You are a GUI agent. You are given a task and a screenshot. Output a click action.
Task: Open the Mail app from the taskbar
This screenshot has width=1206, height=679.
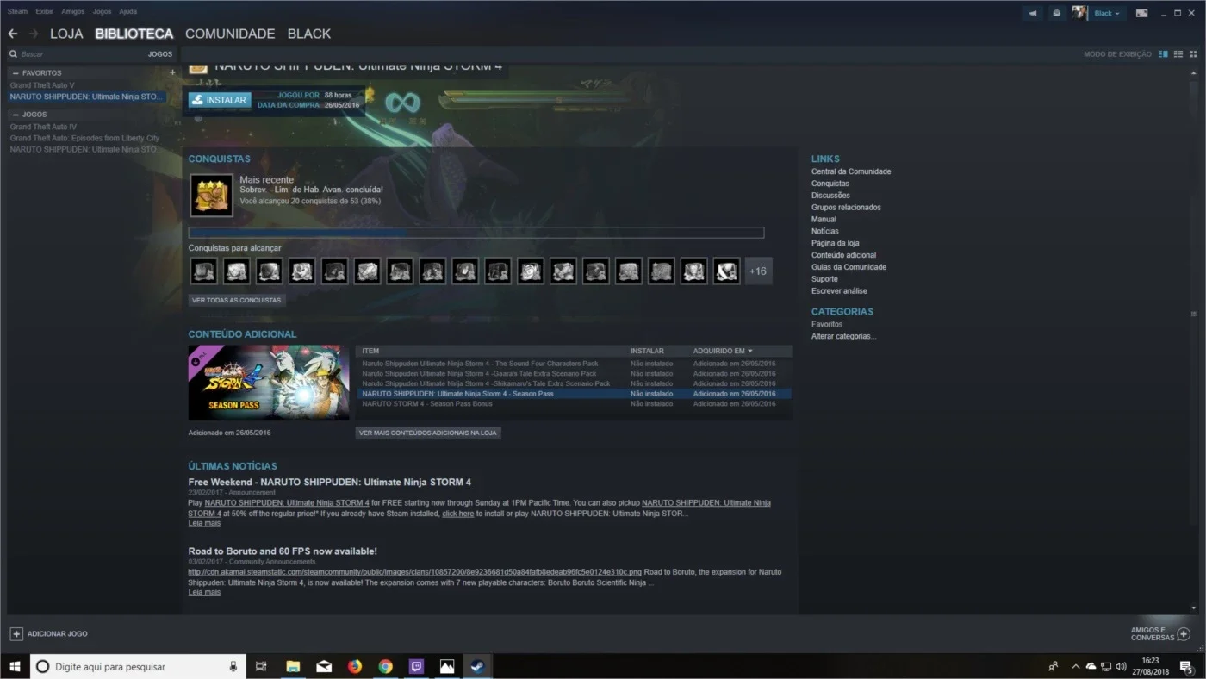click(323, 666)
